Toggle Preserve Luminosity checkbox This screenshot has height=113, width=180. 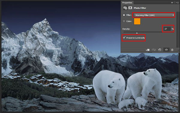pyautogui.click(x=124, y=38)
